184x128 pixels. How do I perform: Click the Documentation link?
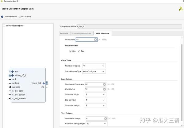pyautogui.click(x=10, y=16)
